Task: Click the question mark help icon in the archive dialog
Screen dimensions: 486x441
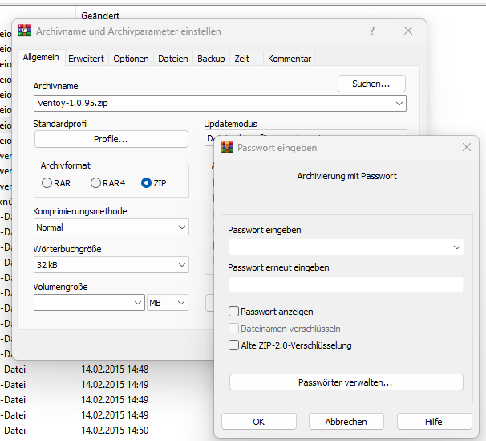Action: coord(372,31)
